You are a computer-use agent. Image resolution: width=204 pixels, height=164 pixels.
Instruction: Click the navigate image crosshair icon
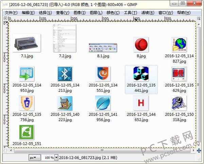[x=199, y=151]
